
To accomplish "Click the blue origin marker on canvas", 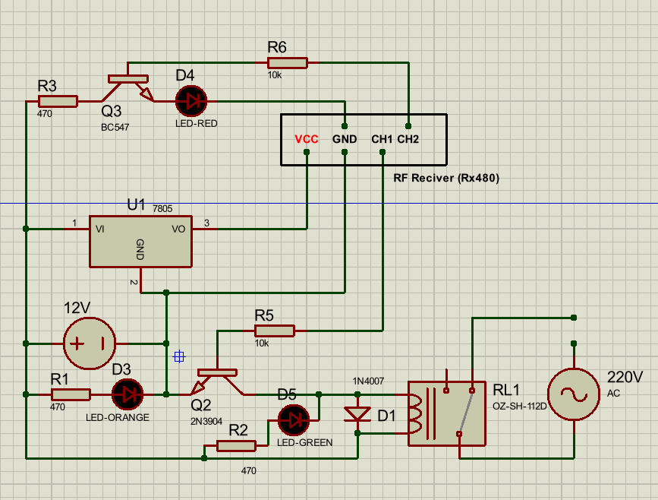I will tap(179, 356).
